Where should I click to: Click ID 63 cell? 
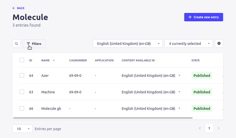point(31,92)
